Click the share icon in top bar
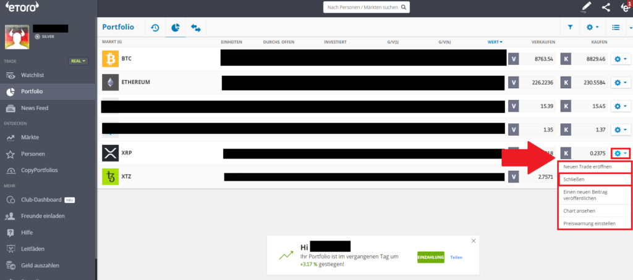The height and width of the screenshot is (280, 633). click(x=606, y=8)
